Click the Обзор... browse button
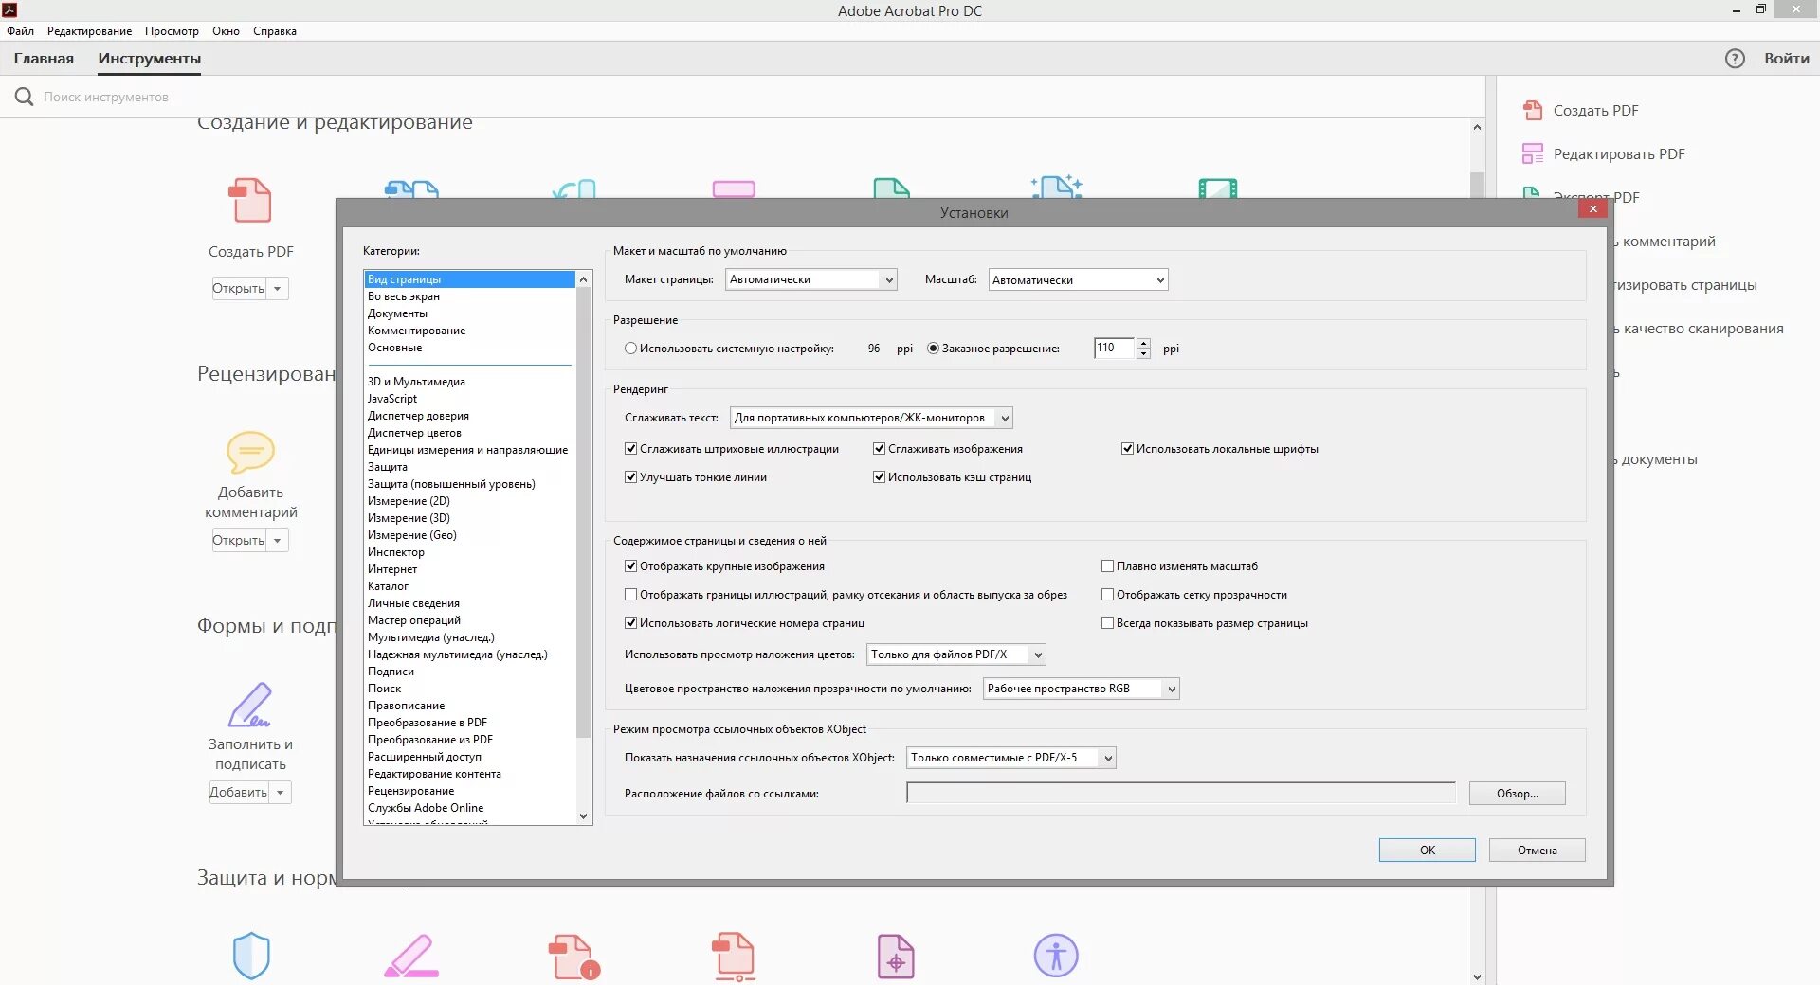The image size is (1820, 985). tap(1517, 793)
